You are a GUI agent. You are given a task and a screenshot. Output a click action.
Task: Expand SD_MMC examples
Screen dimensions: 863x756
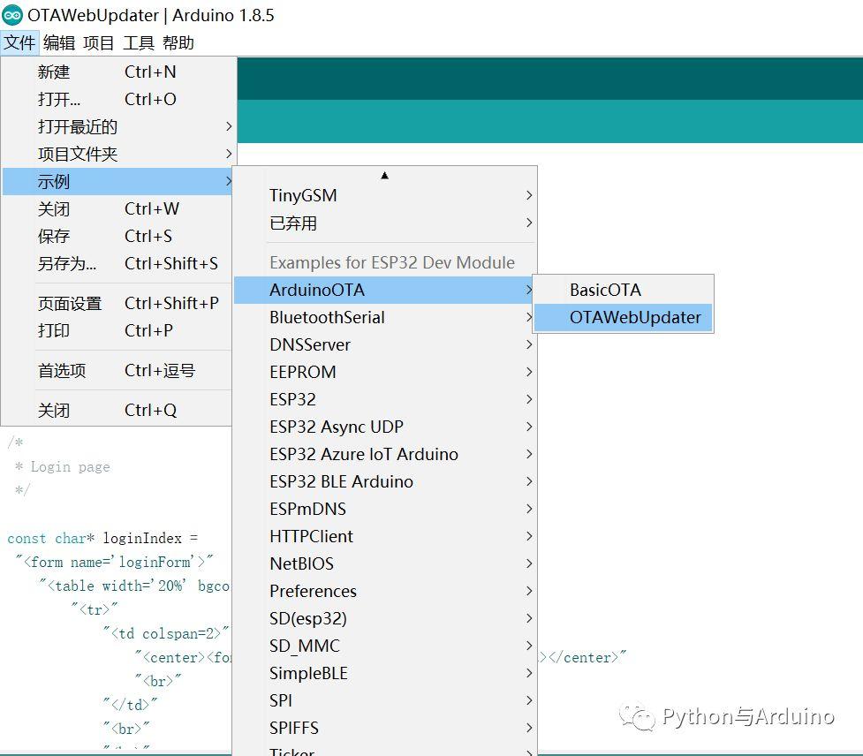tap(385, 646)
